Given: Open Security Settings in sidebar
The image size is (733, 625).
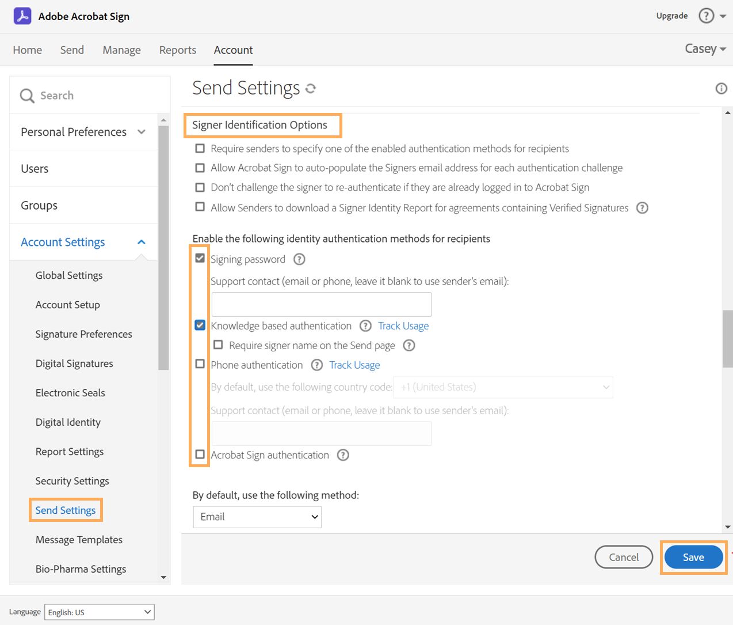Looking at the screenshot, I should point(72,481).
